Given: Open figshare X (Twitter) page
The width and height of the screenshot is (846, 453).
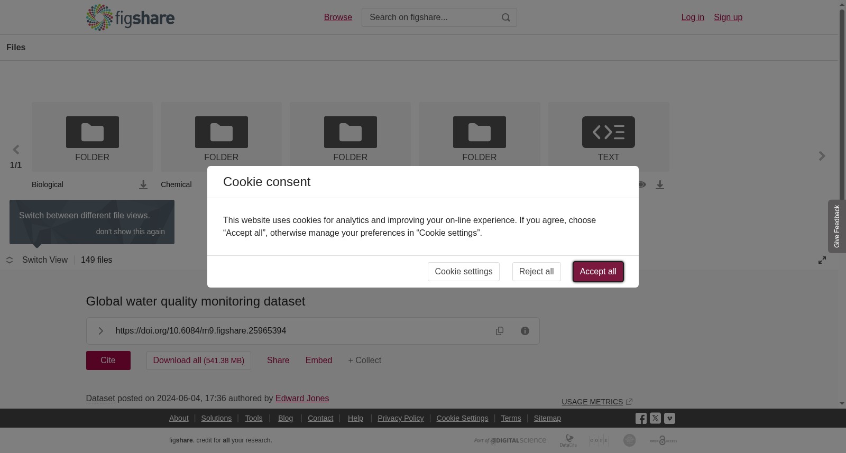Looking at the screenshot, I should tap(655, 418).
